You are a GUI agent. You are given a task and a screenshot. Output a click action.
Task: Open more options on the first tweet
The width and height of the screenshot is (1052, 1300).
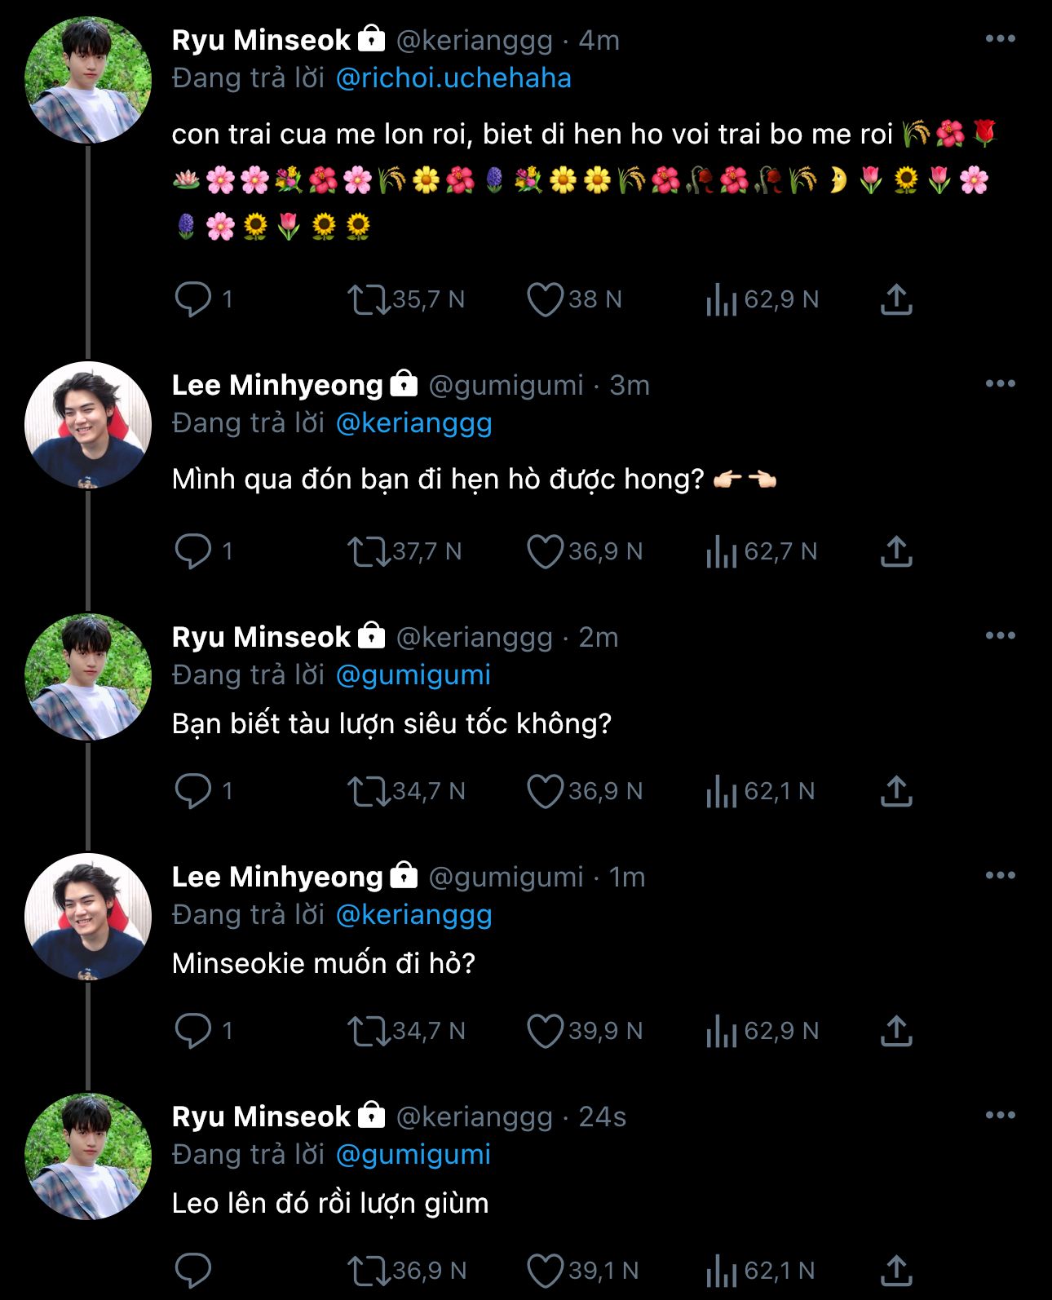1000,39
